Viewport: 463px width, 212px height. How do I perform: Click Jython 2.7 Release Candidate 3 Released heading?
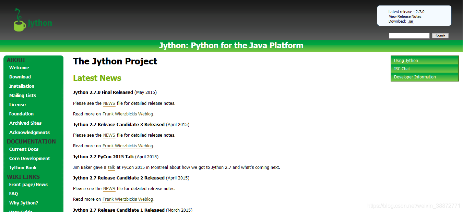pos(119,125)
